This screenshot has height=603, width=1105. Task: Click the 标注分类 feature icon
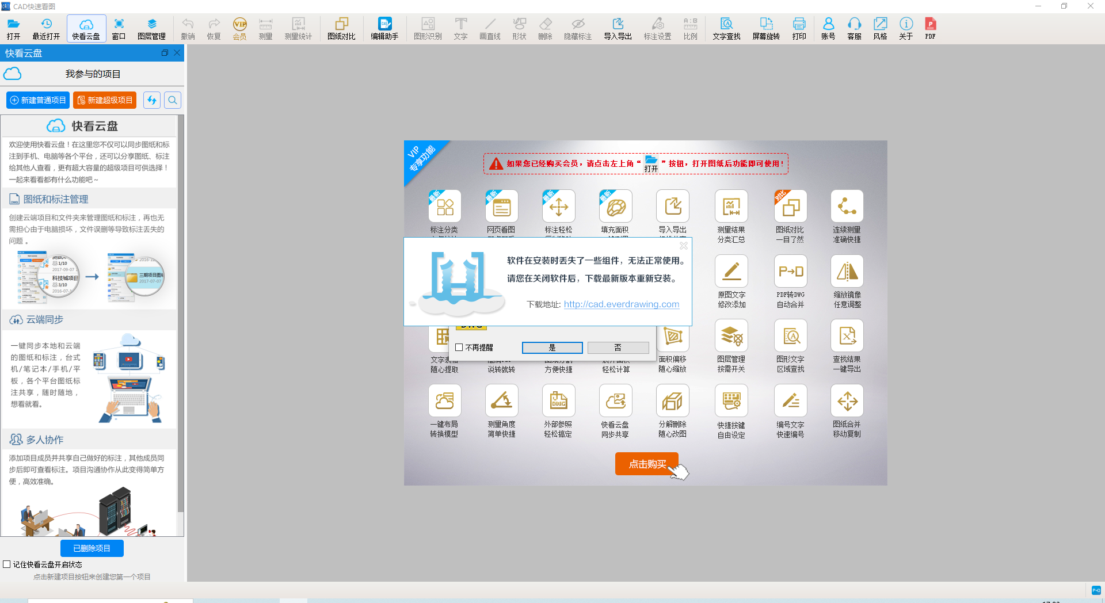[x=444, y=207]
